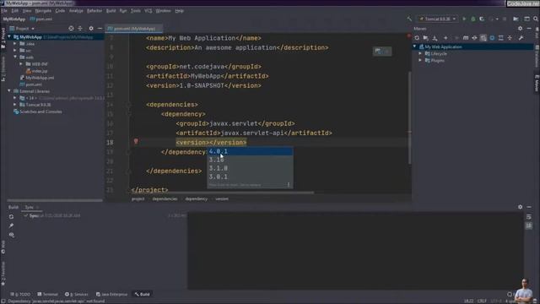Download sources and documentation in the Maven toolbar
Screen dimensions: 540x304
point(435,38)
